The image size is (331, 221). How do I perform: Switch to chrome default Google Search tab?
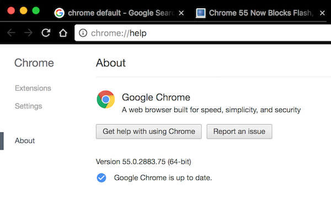click(x=119, y=13)
